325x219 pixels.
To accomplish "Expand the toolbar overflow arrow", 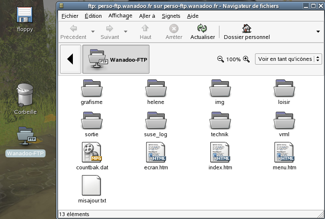I will tap(318, 32).
